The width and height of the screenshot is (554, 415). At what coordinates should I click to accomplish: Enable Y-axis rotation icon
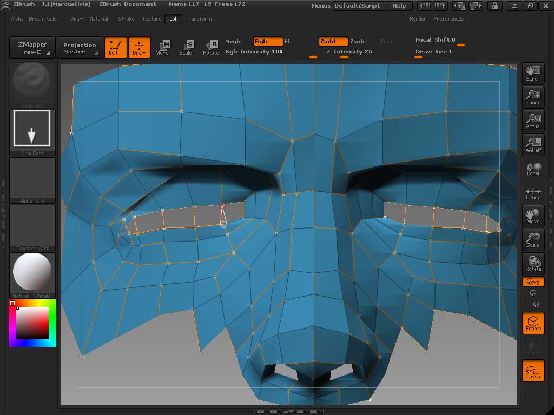pyautogui.click(x=533, y=293)
